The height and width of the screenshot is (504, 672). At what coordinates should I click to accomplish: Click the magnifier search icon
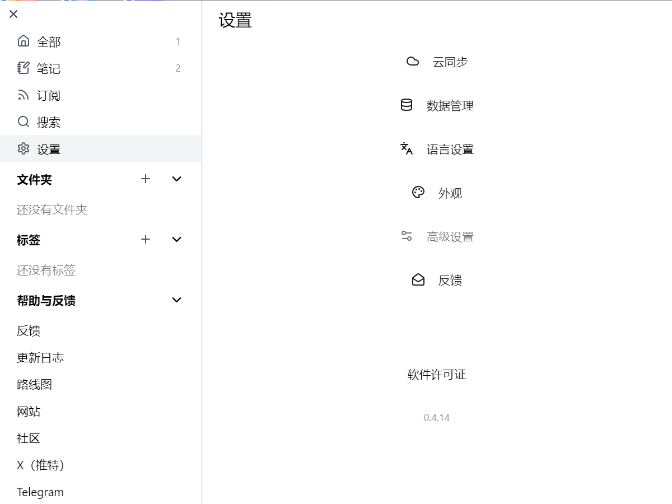[x=24, y=122]
